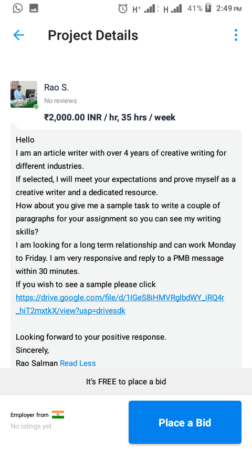Tap the India flag icon
This screenshot has width=252, height=449.
58,415
